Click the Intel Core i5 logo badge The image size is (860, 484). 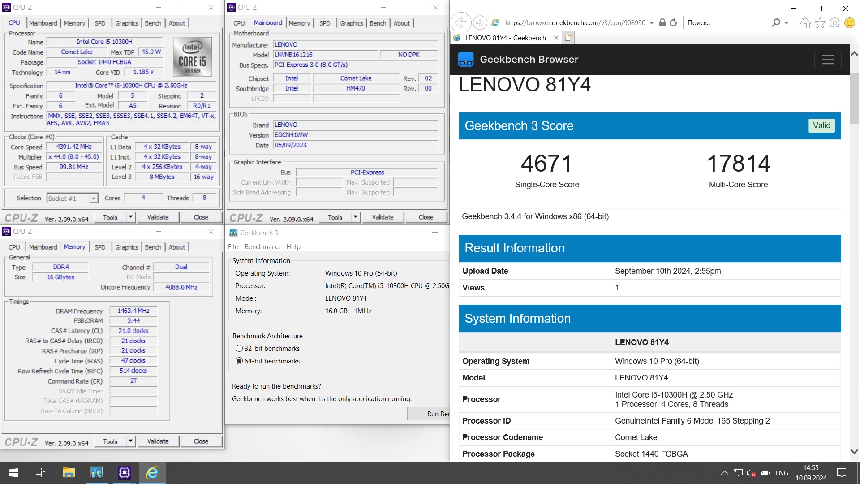click(193, 57)
